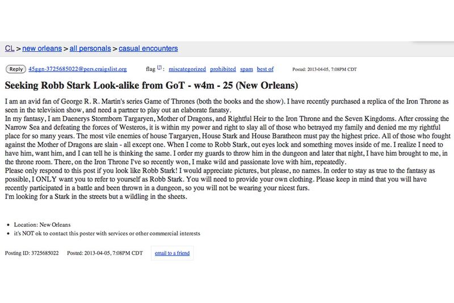This screenshot has height=303, width=454.
Task: Click the pers.craigslist.org reply email address
Action: (77, 69)
